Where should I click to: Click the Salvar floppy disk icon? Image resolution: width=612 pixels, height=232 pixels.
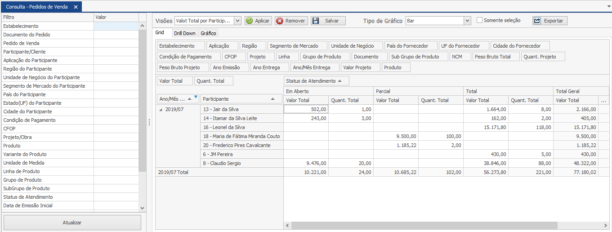point(316,21)
